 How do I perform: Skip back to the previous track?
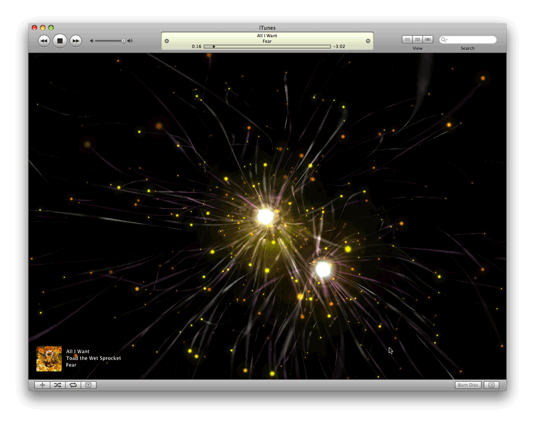point(44,41)
